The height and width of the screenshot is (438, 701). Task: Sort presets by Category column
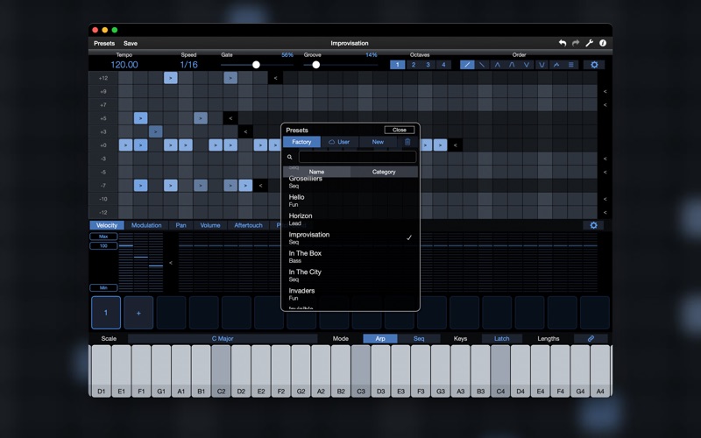pos(384,172)
